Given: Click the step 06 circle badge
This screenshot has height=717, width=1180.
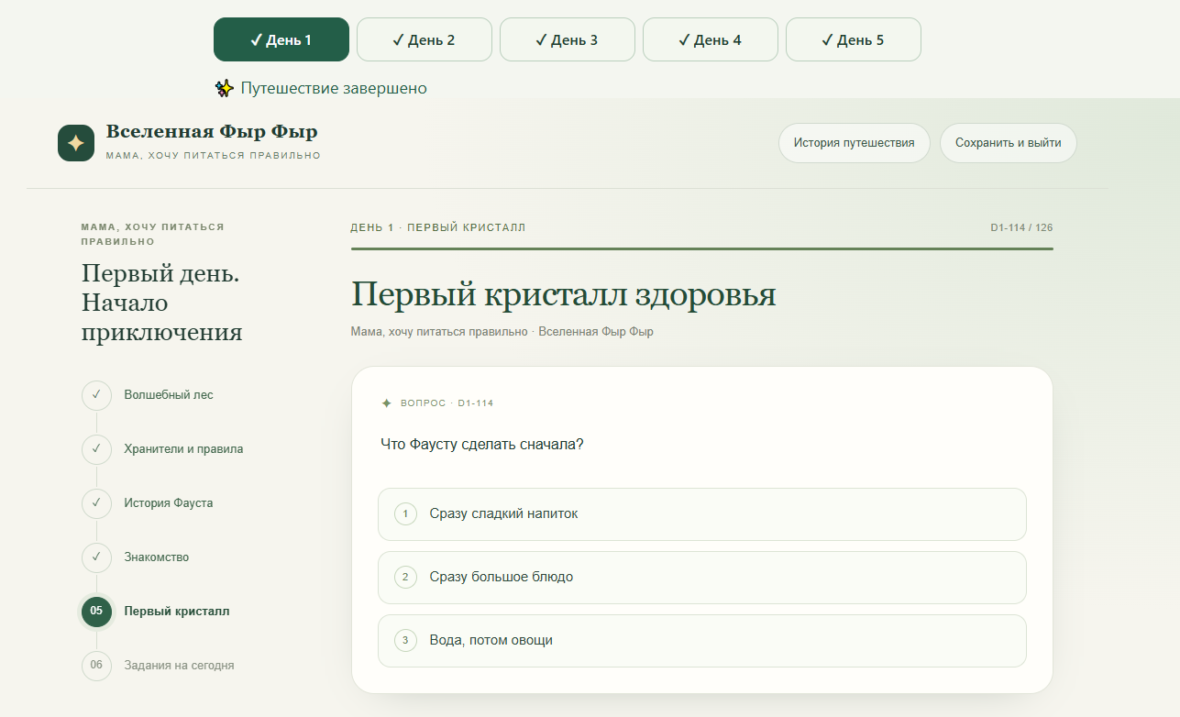Looking at the screenshot, I should click(x=96, y=666).
